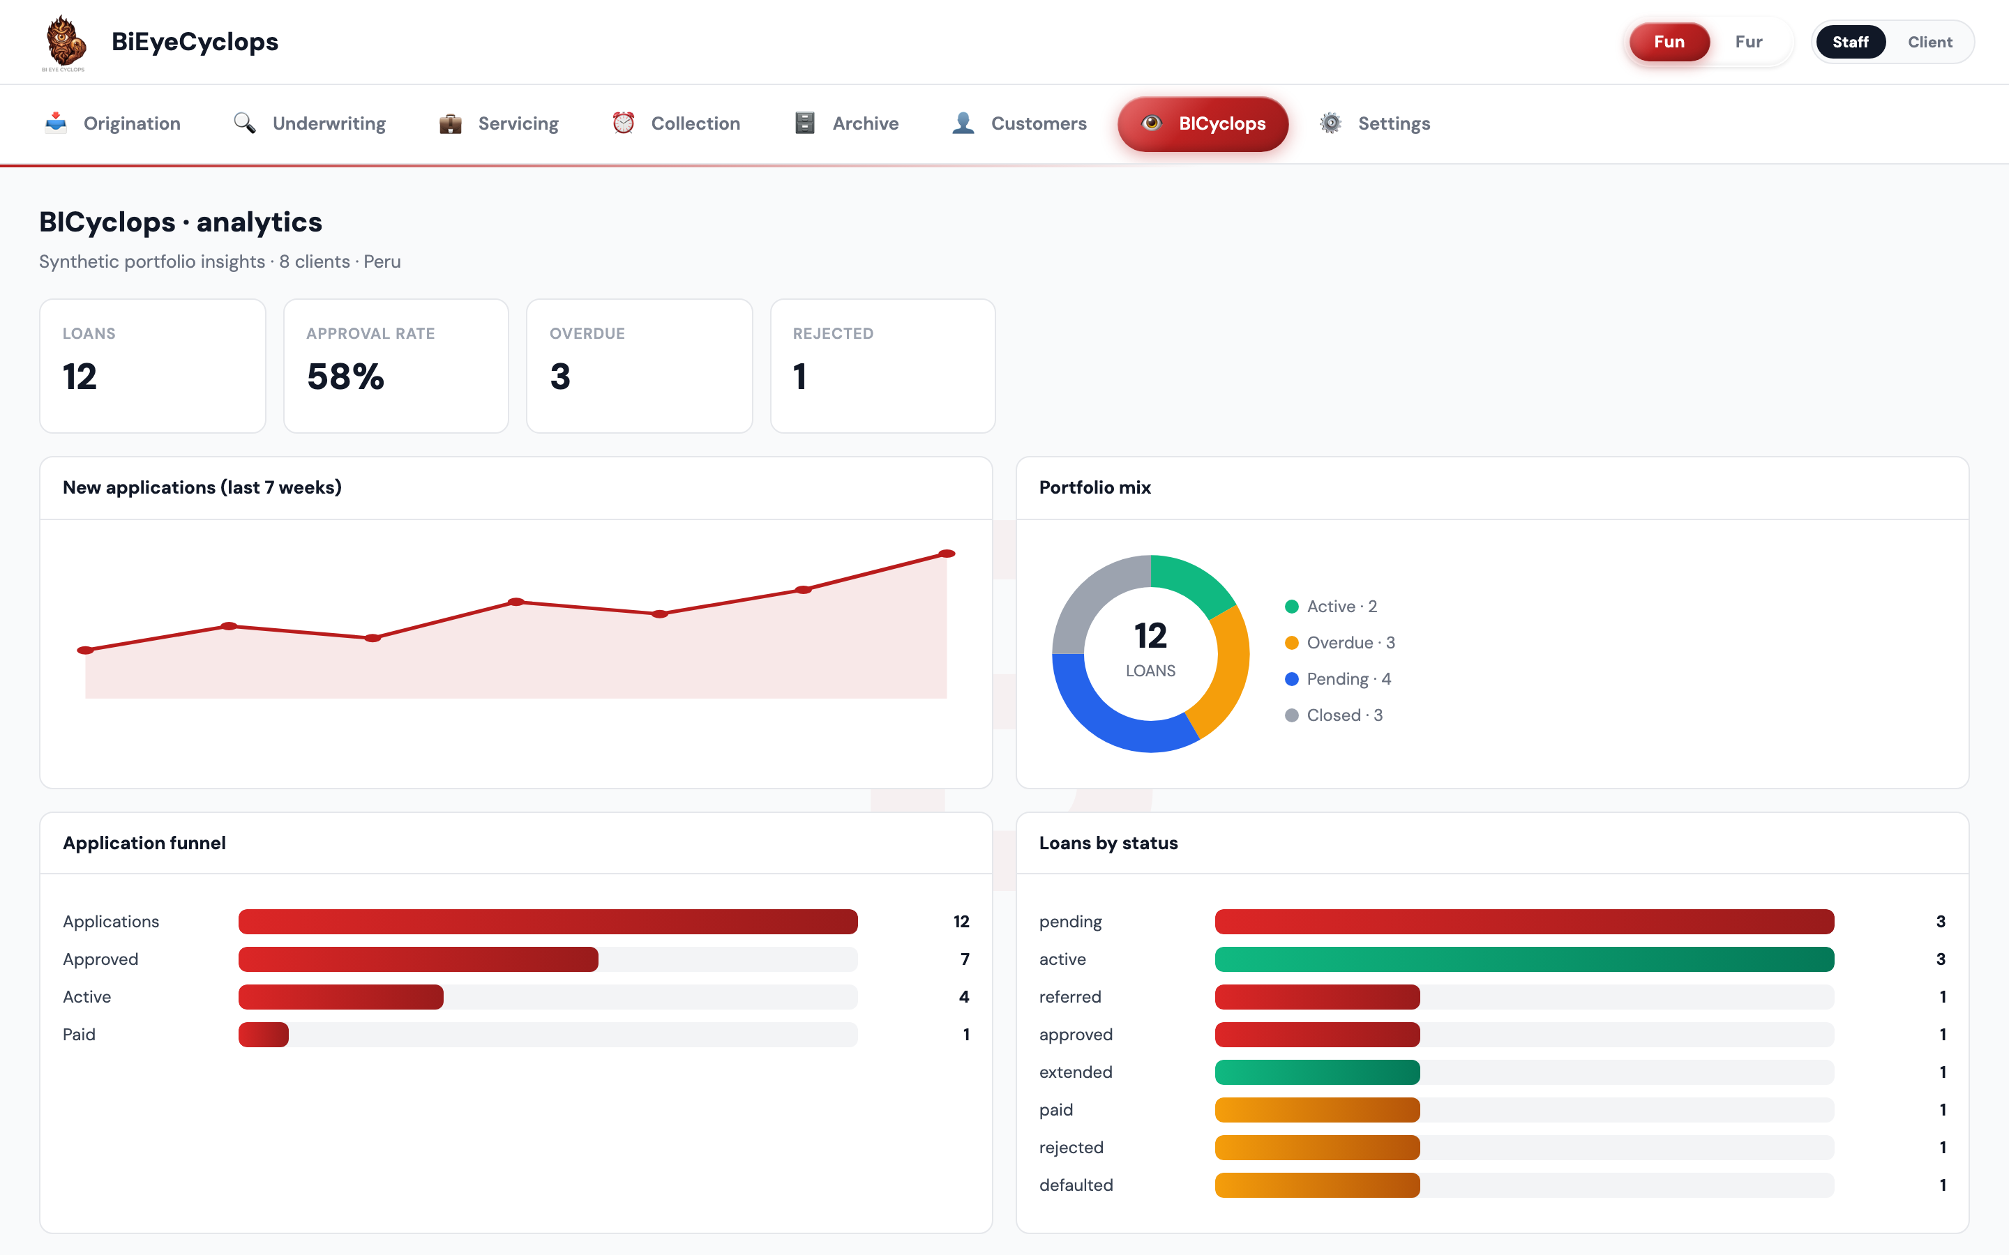The image size is (2009, 1255).
Task: Click the 'Loans by status' panel heading
Action: [1108, 844]
